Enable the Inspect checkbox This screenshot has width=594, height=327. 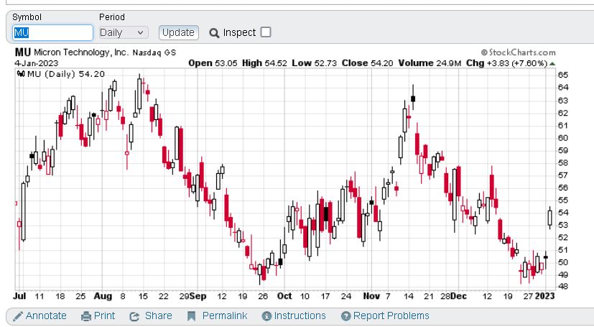coord(266,32)
